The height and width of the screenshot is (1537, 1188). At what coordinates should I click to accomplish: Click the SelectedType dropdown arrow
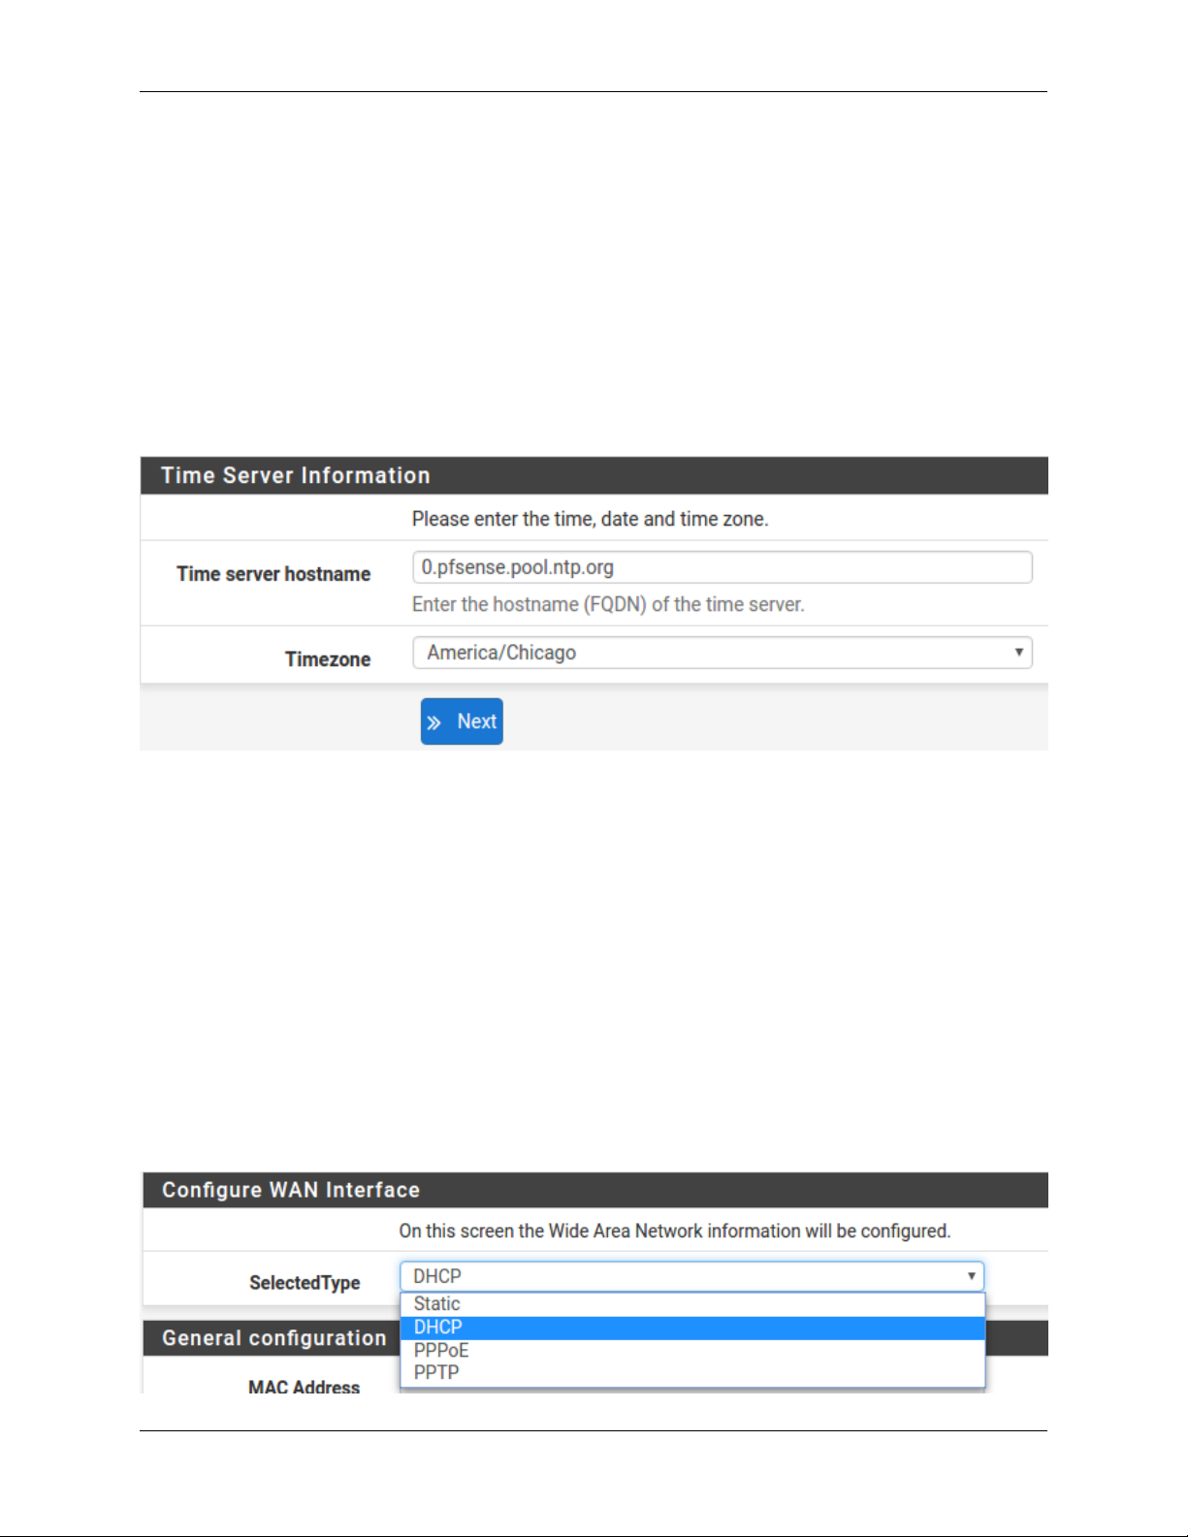click(971, 1276)
